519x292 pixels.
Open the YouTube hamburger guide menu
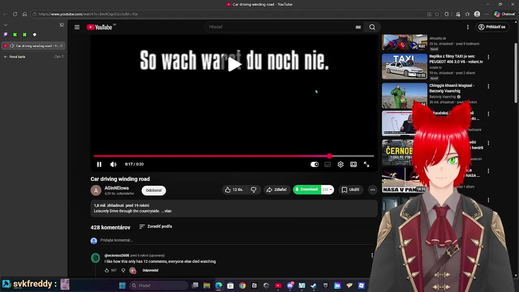(77, 27)
